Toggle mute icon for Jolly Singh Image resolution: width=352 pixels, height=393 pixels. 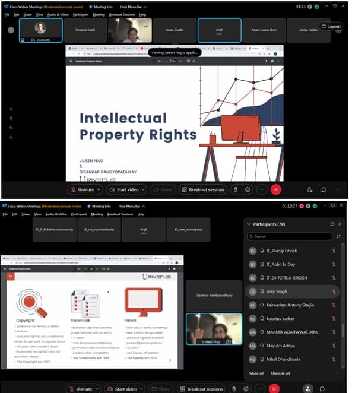point(334,291)
